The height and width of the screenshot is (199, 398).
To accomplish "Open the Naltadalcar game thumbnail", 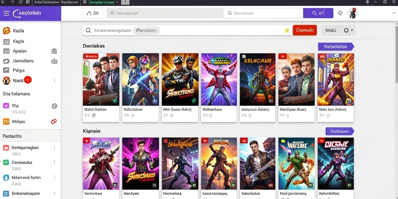I will [140, 79].
